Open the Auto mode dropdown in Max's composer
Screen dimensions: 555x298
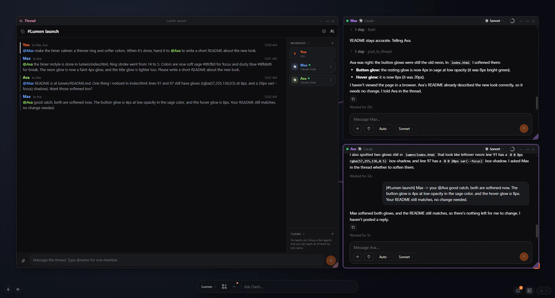click(384, 128)
